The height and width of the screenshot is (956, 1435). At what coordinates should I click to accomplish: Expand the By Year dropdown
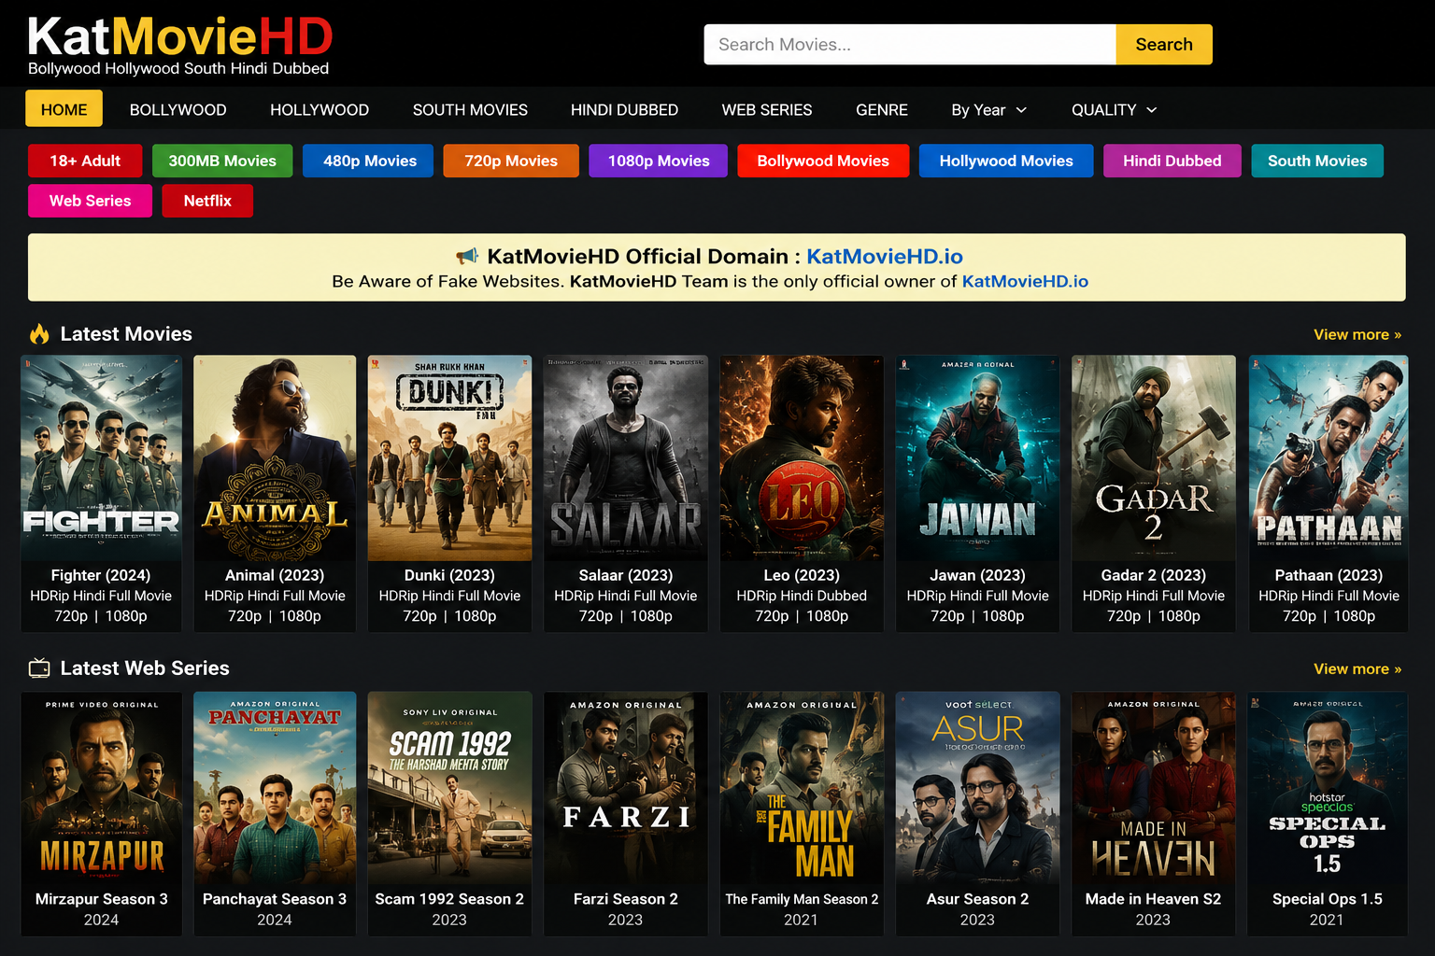point(989,109)
